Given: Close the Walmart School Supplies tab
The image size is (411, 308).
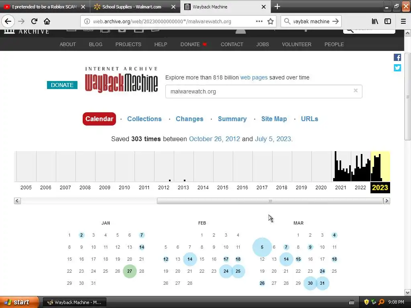Looking at the screenshot, I should tap(173, 7).
